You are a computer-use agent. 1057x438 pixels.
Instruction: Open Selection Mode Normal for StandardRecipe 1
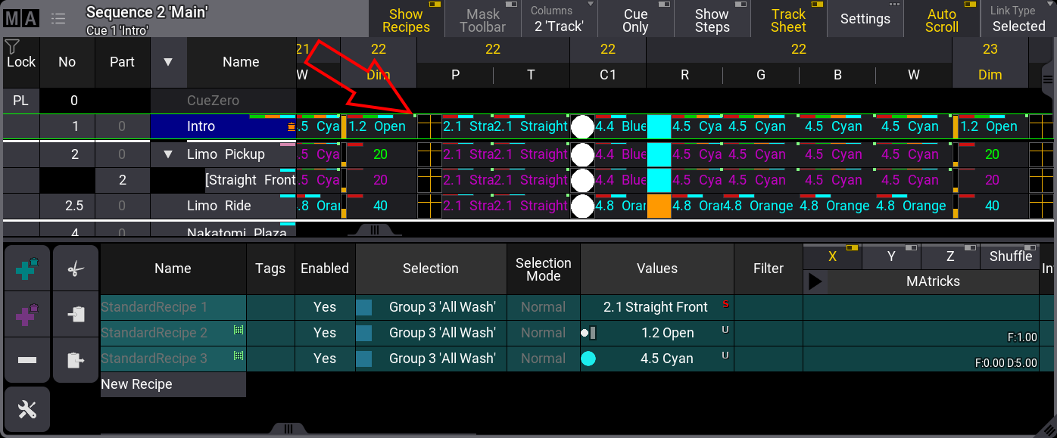tap(543, 307)
